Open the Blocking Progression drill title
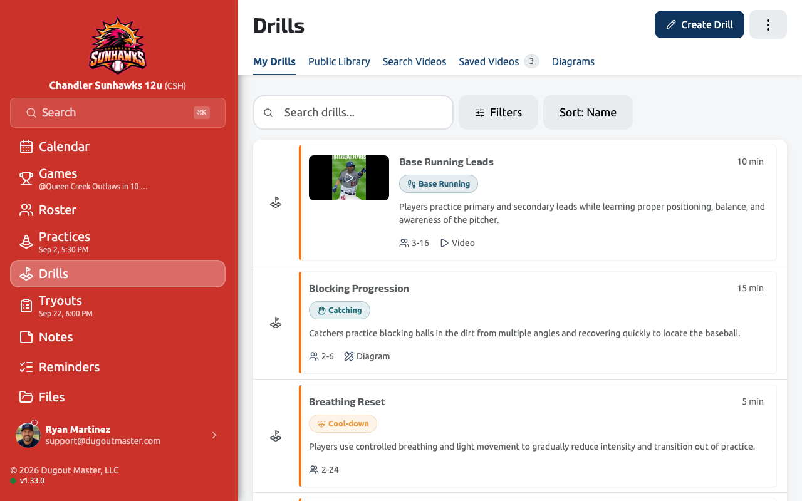802x501 pixels. (359, 288)
